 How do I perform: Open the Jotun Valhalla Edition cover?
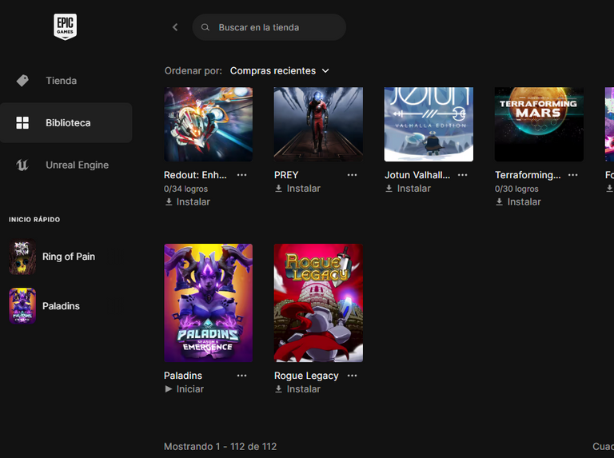tap(429, 124)
